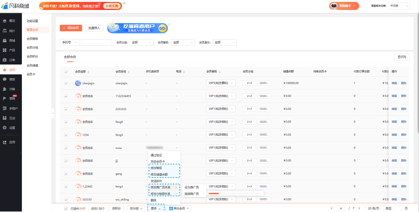Uncheck the 2333333 row checkbox

tap(66, 109)
